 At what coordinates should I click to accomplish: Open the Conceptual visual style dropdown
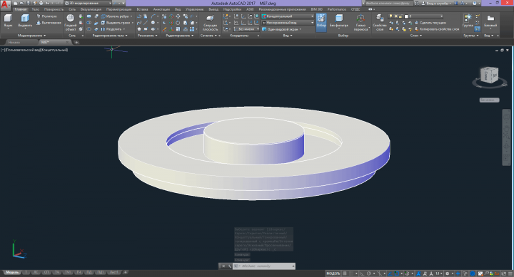(x=288, y=16)
